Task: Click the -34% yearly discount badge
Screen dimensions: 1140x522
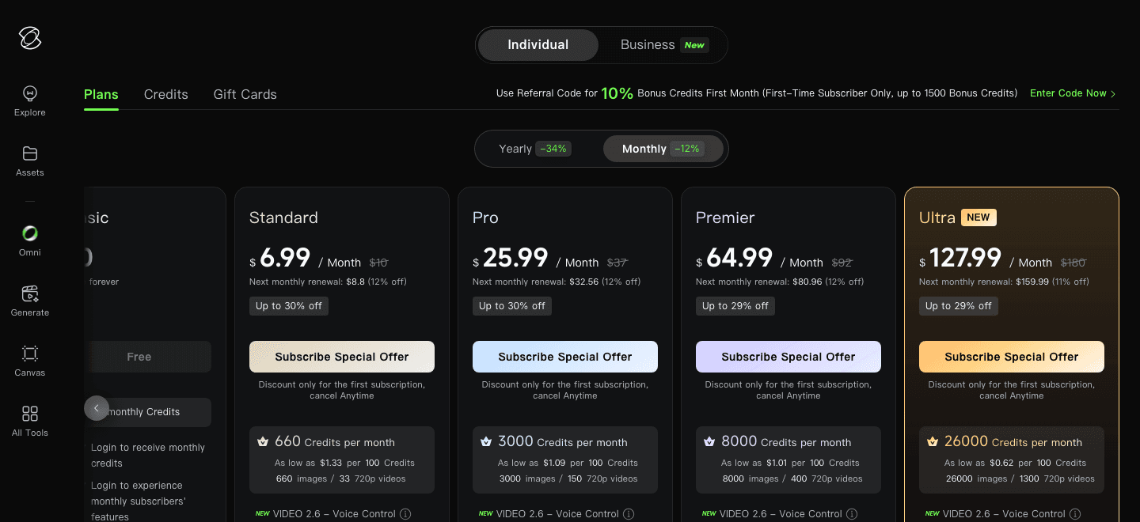Action: (553, 149)
